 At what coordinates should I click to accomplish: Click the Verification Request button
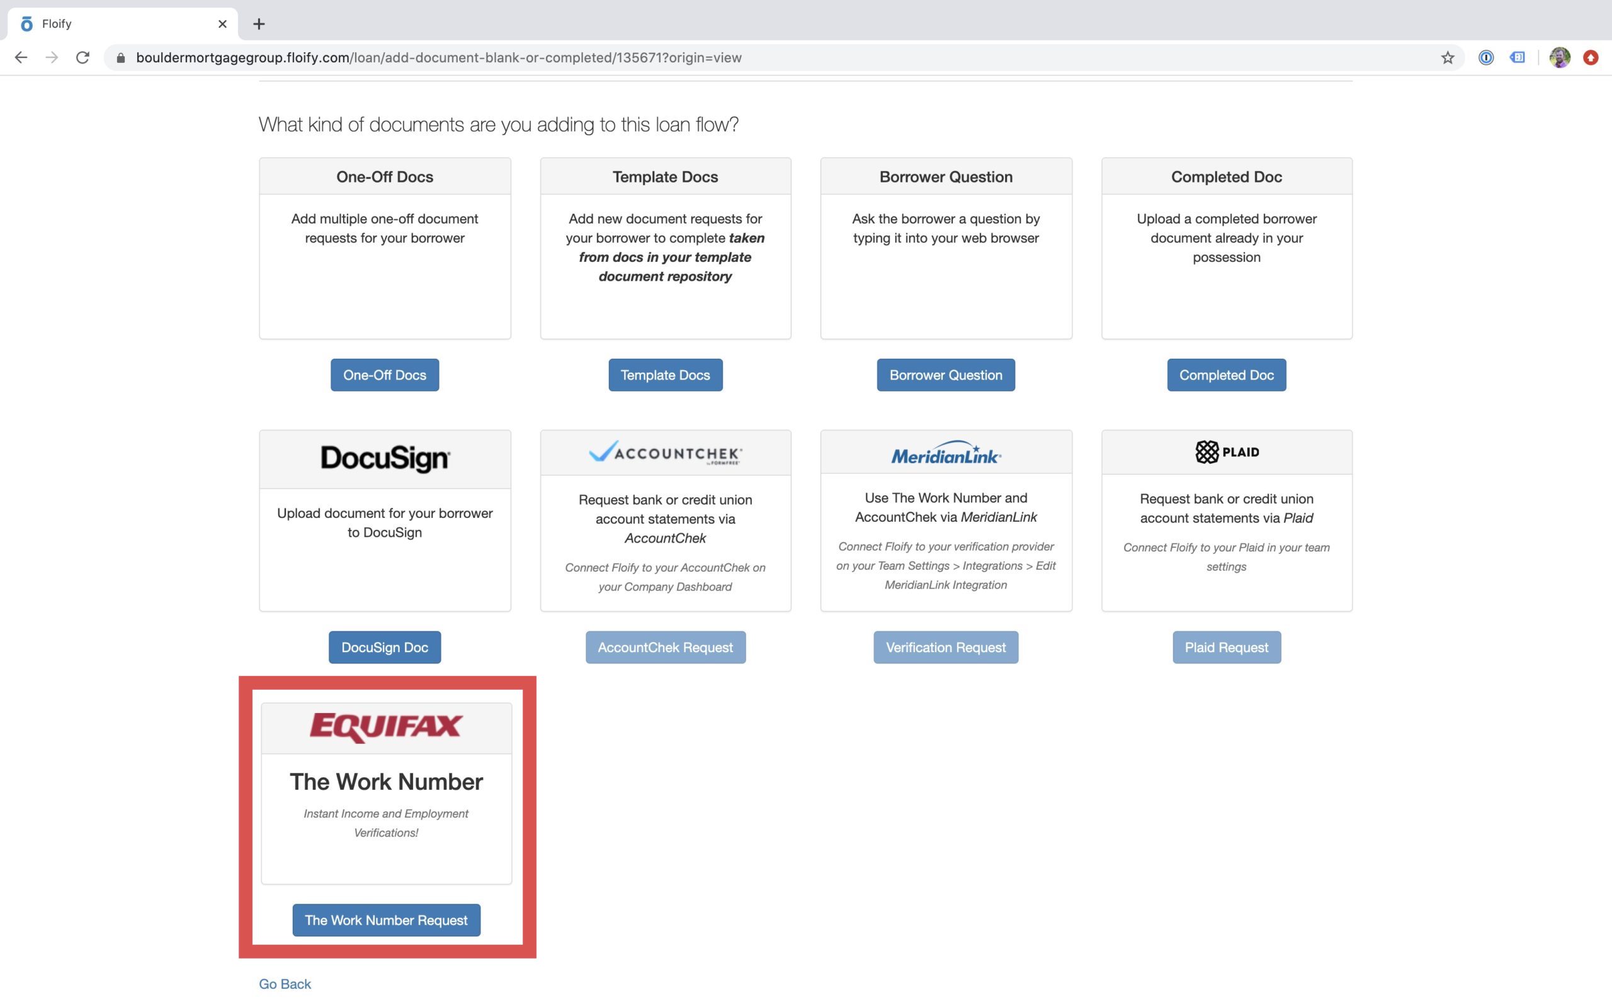[946, 648]
